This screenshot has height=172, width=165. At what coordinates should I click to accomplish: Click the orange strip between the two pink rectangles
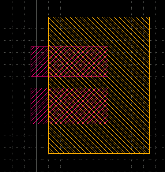click(78, 82)
